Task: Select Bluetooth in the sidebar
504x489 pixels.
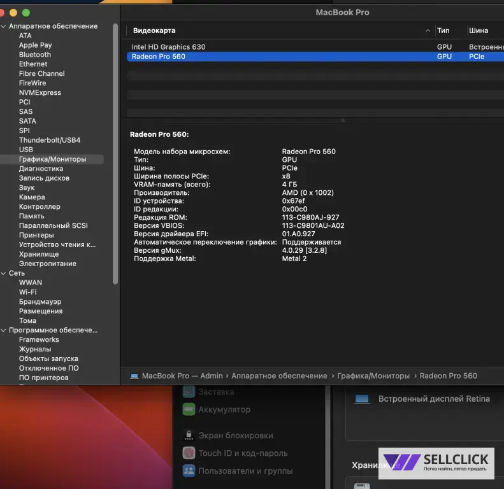Action: click(x=34, y=55)
